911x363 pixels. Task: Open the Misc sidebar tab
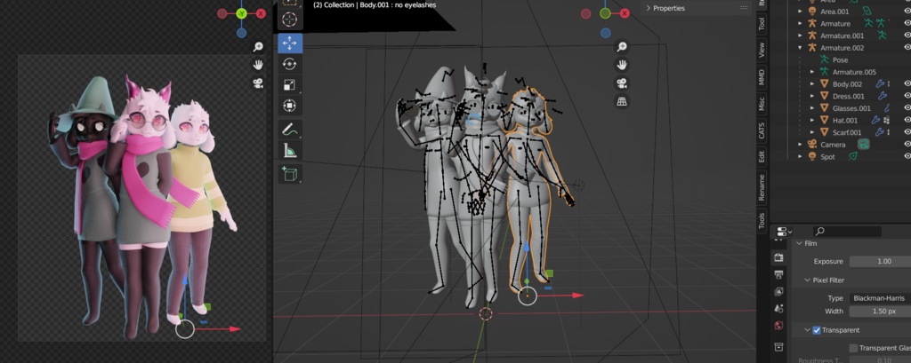tap(762, 104)
